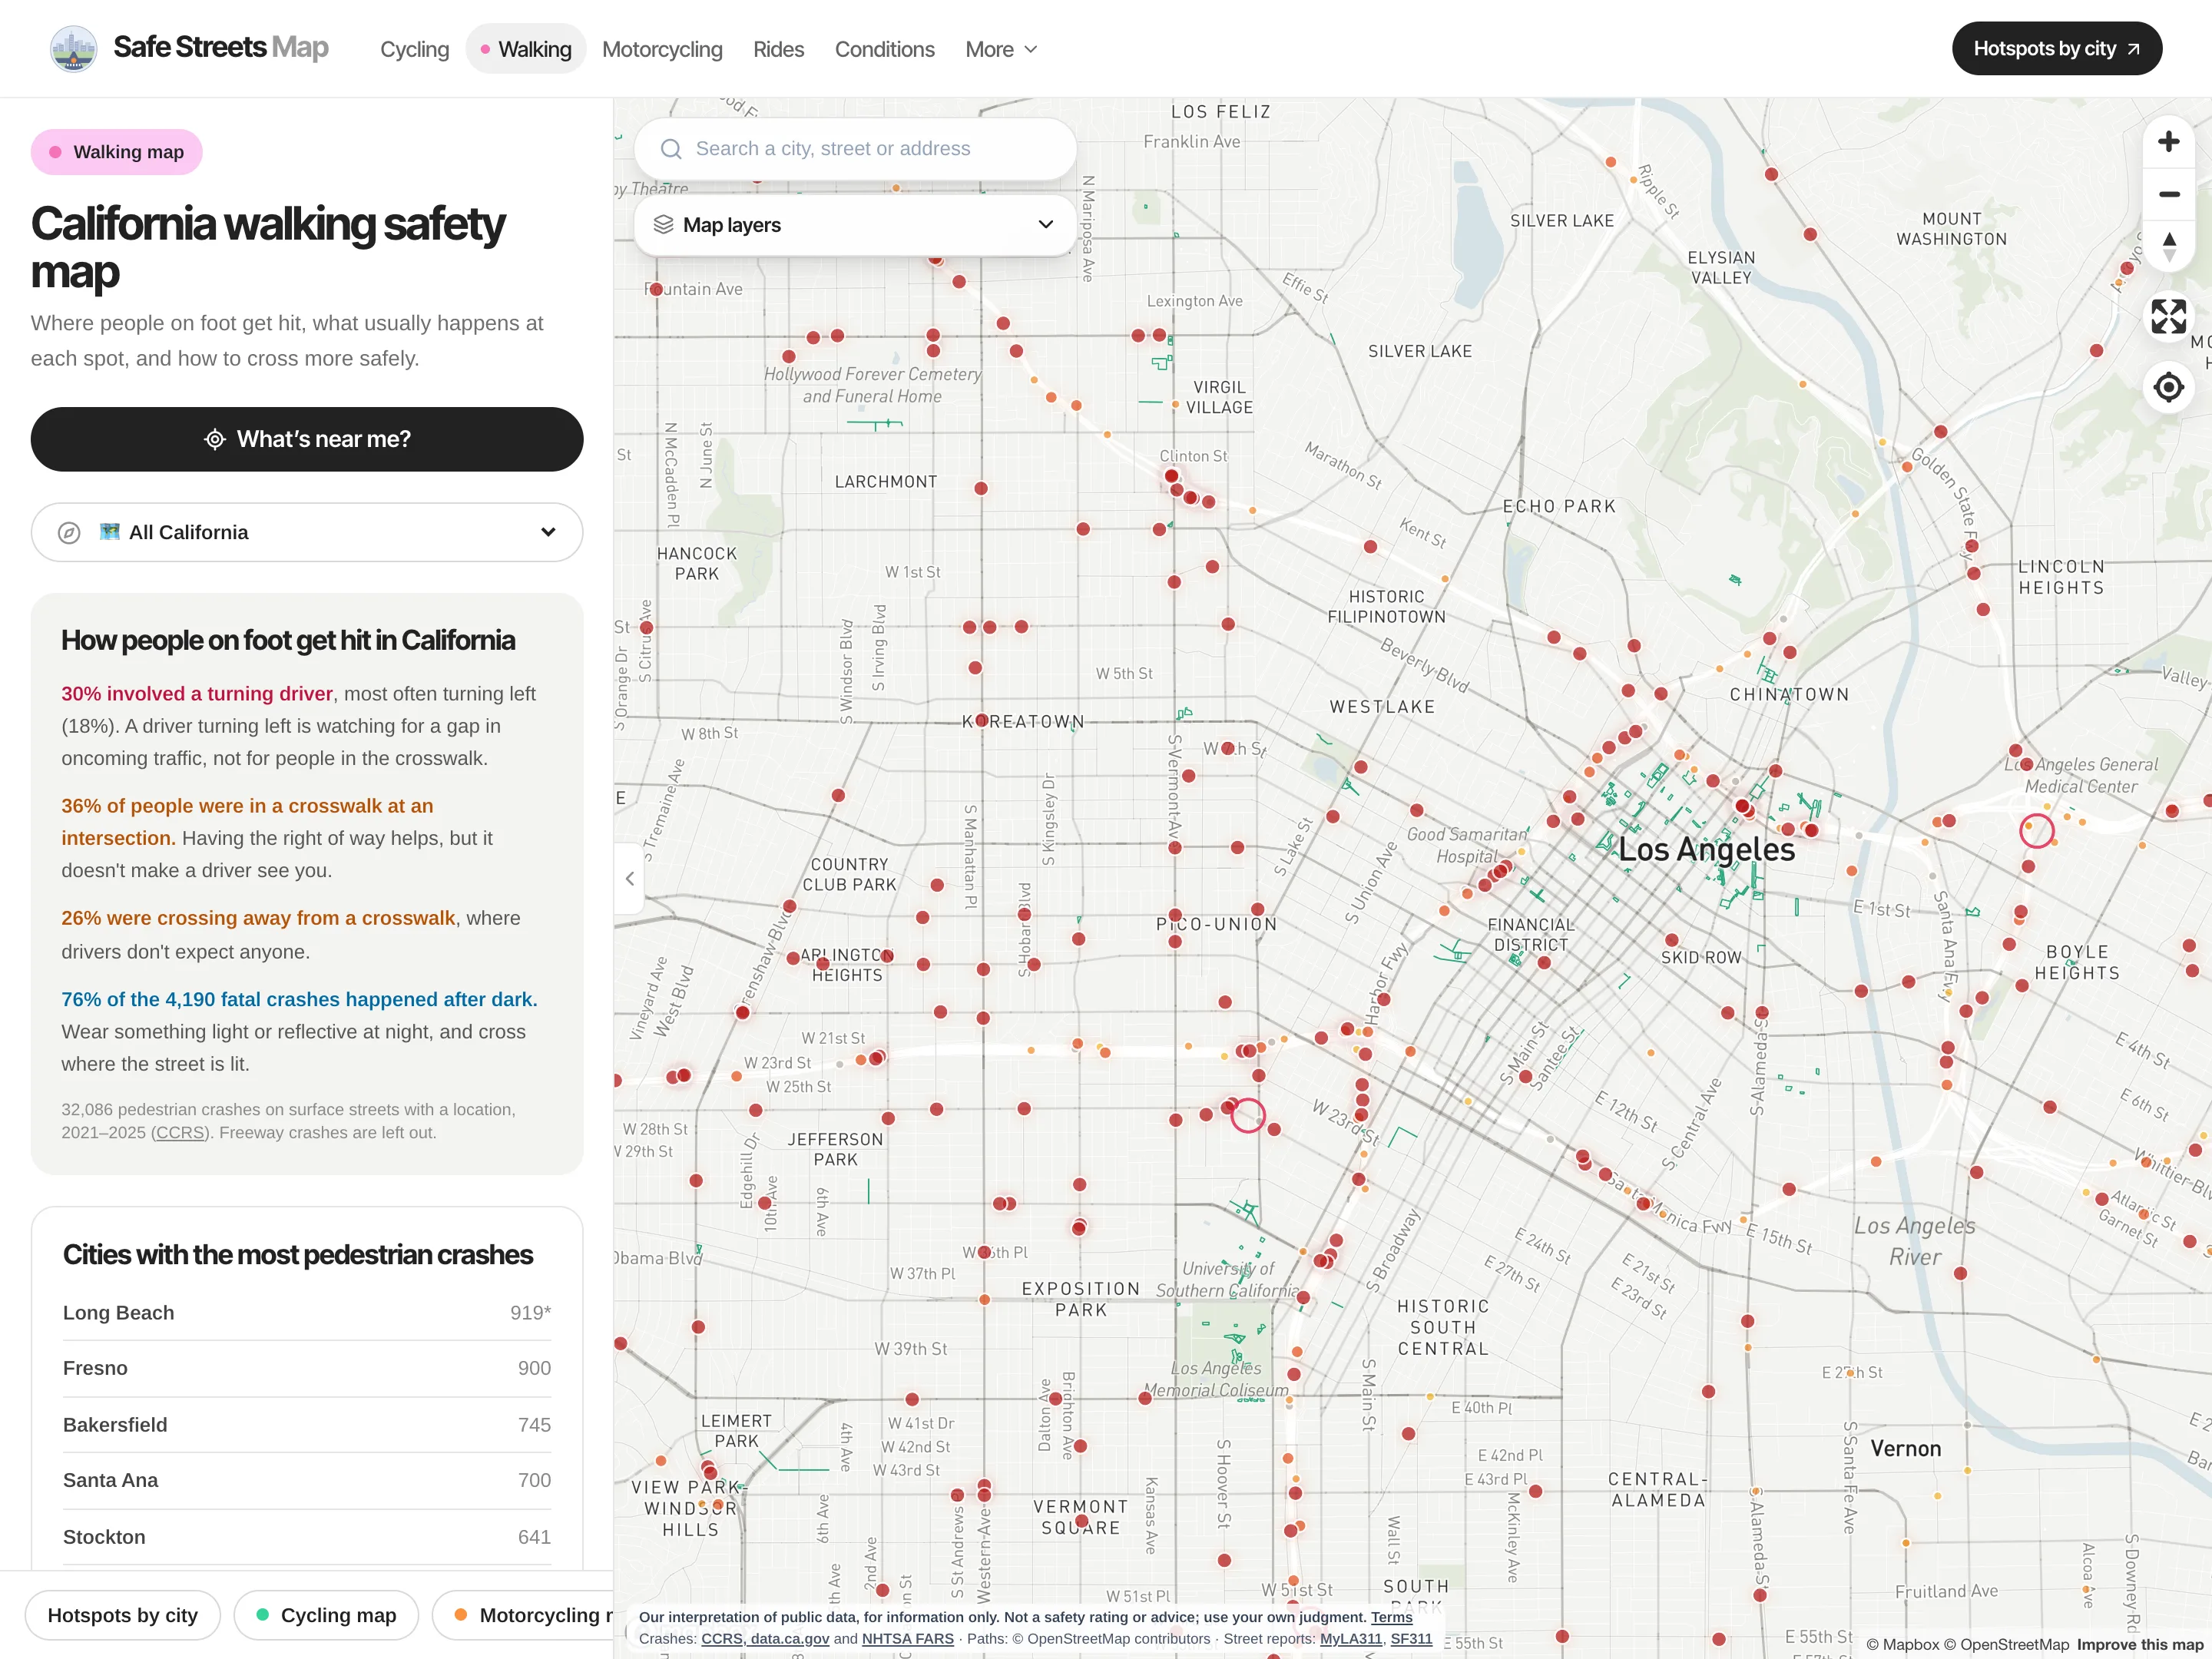Click the bottom Hotspots by city chip
Image resolution: width=2212 pixels, height=1659 pixels.
click(122, 1615)
